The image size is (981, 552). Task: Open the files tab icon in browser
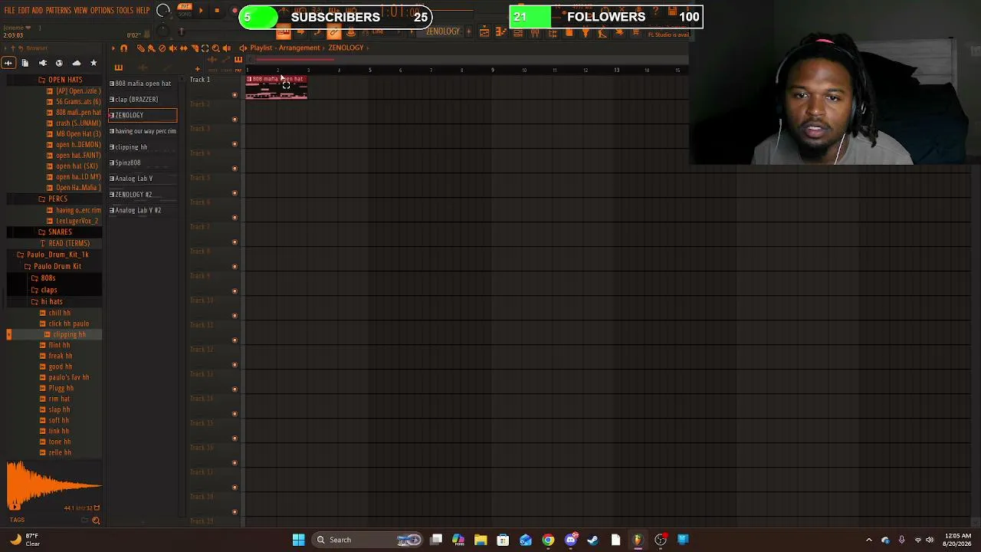point(25,63)
